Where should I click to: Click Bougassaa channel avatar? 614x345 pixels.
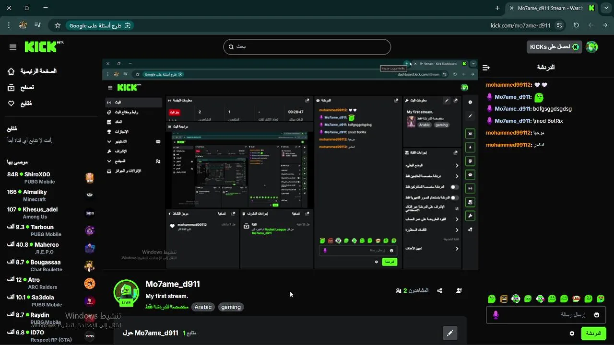click(90, 266)
